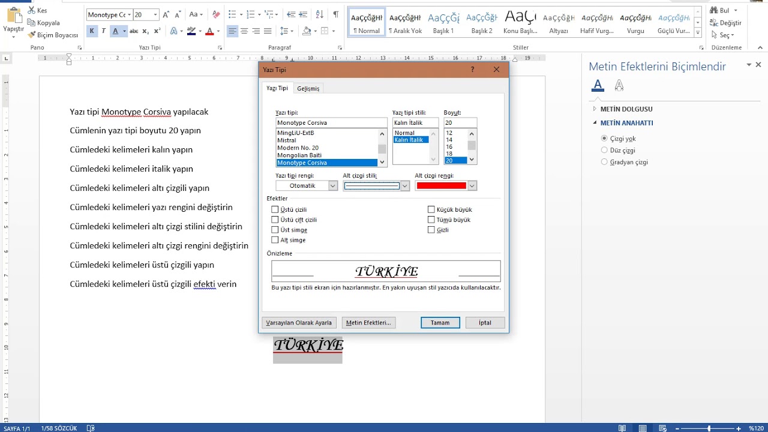
Task: Justify the paragraph text
Action: (268, 31)
